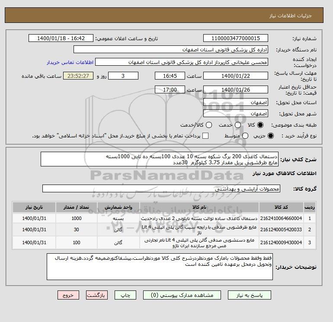Click remaining time countdown 23:52:27
The height and width of the screenshot is (322, 333).
point(78,76)
